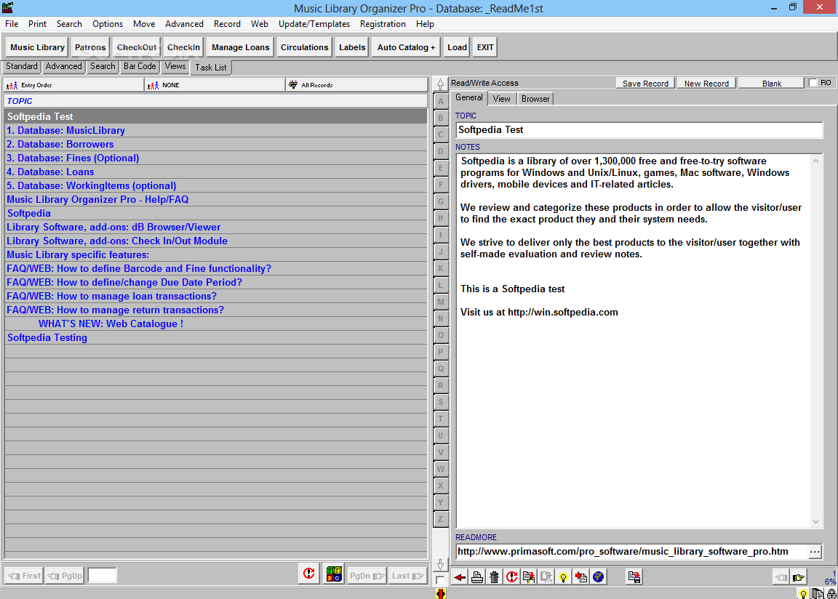The image size is (838, 599).
Task: Click the red arrow into document icon
Action: (x=581, y=576)
